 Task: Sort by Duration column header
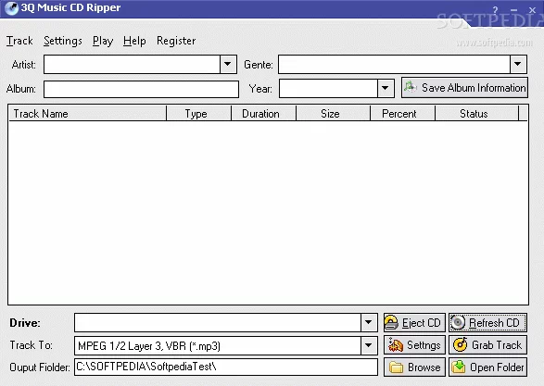point(264,114)
